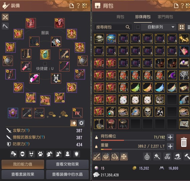Image resolution: width=190 pixels, height=181 pixels.
Task: Switch to the 背包 tab
Action: click(x=120, y=17)
